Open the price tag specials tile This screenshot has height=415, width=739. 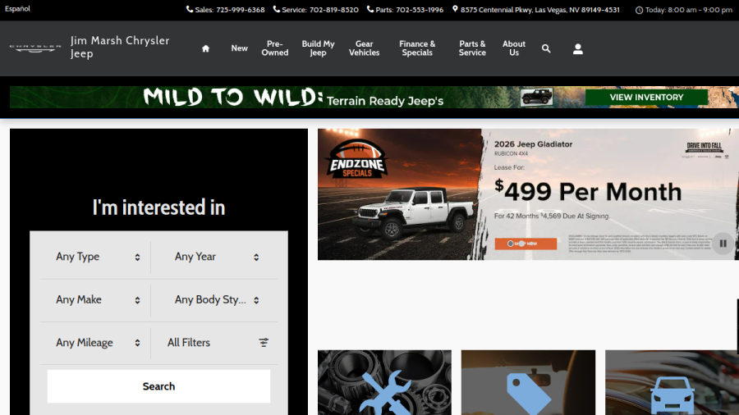click(x=528, y=382)
